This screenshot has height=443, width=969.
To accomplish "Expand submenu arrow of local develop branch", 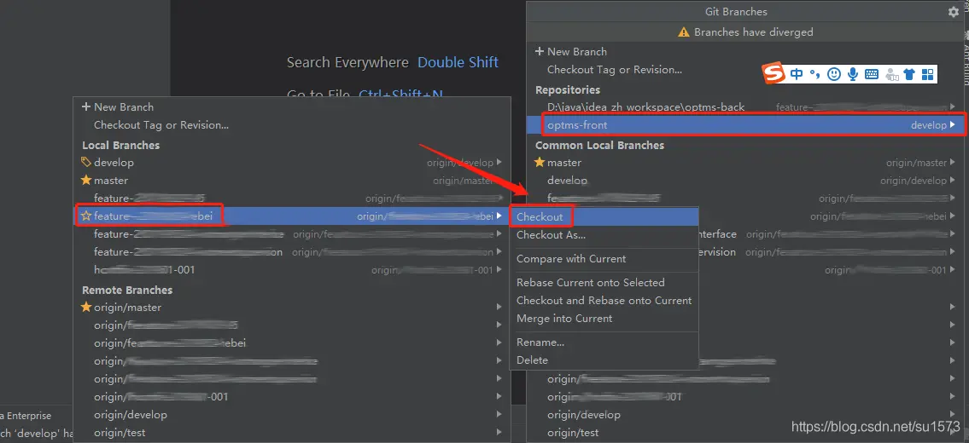I will (499, 163).
